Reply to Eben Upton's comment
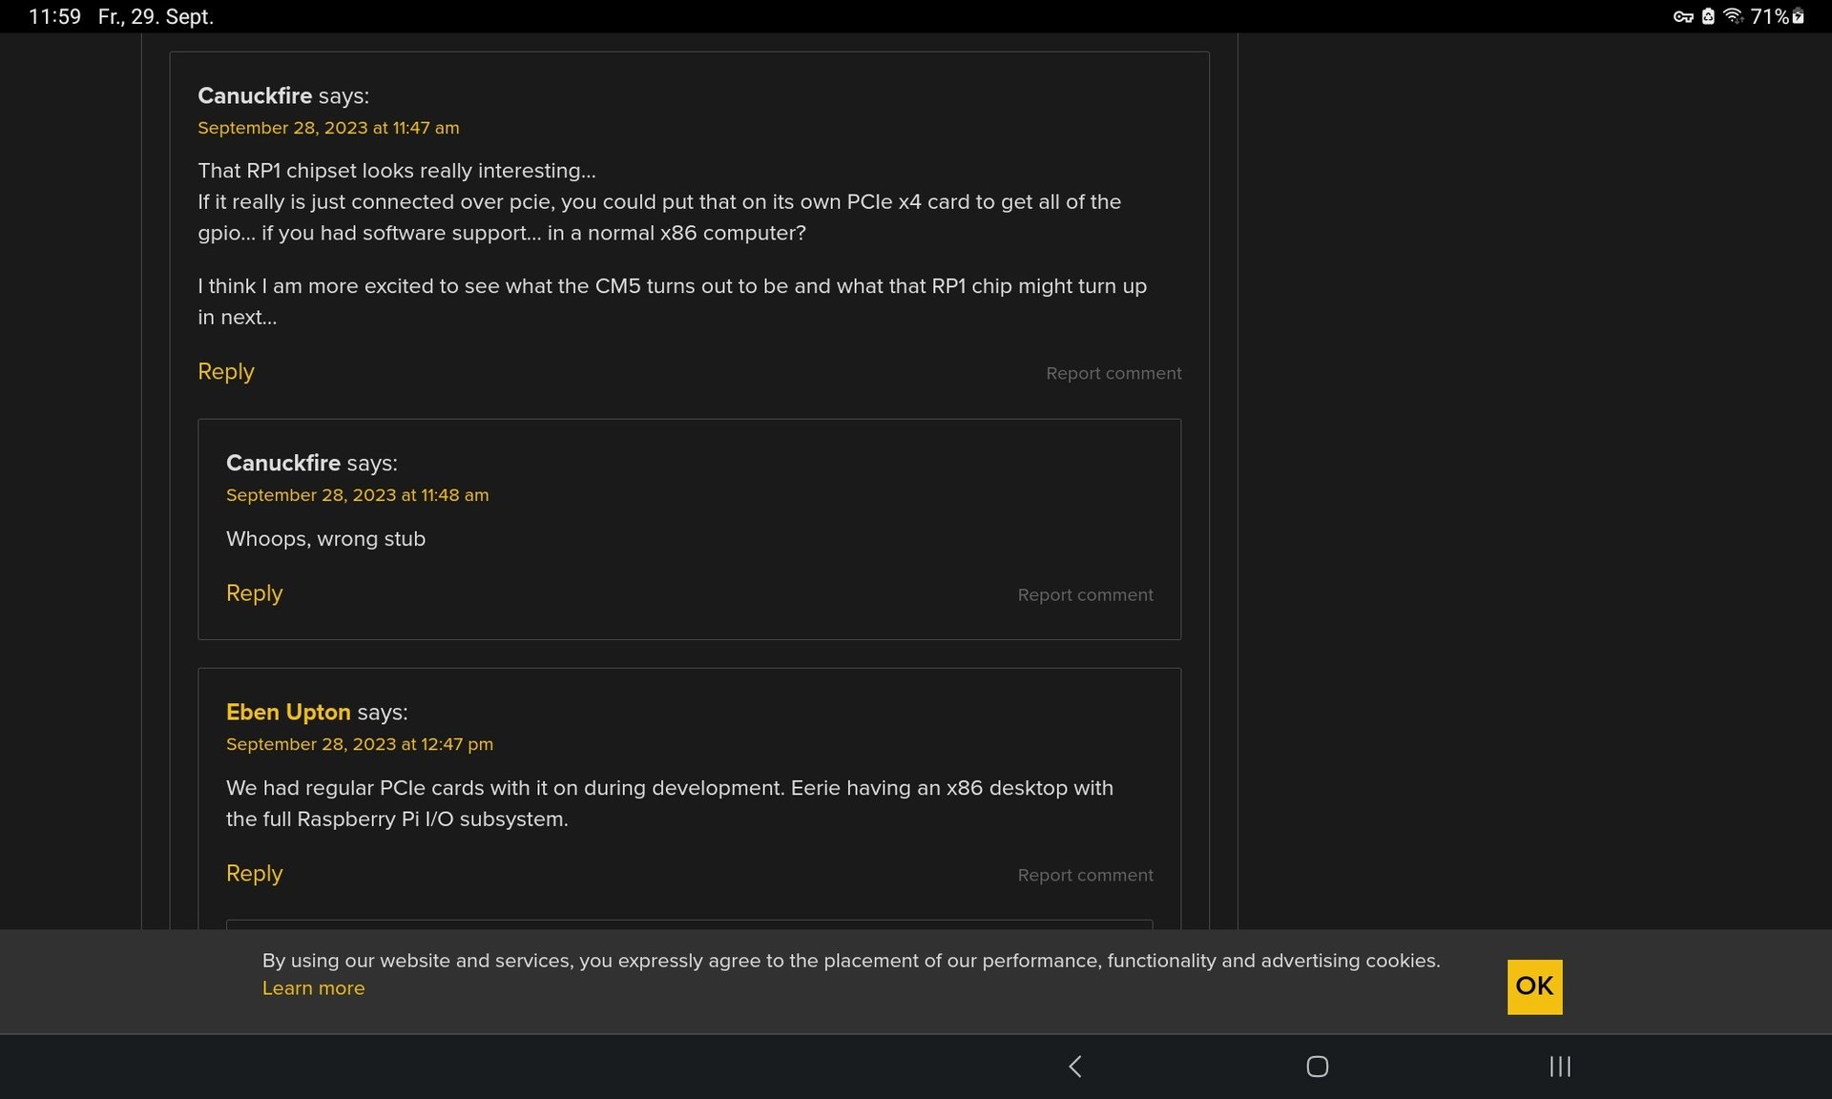Image resolution: width=1832 pixels, height=1099 pixels. click(254, 873)
